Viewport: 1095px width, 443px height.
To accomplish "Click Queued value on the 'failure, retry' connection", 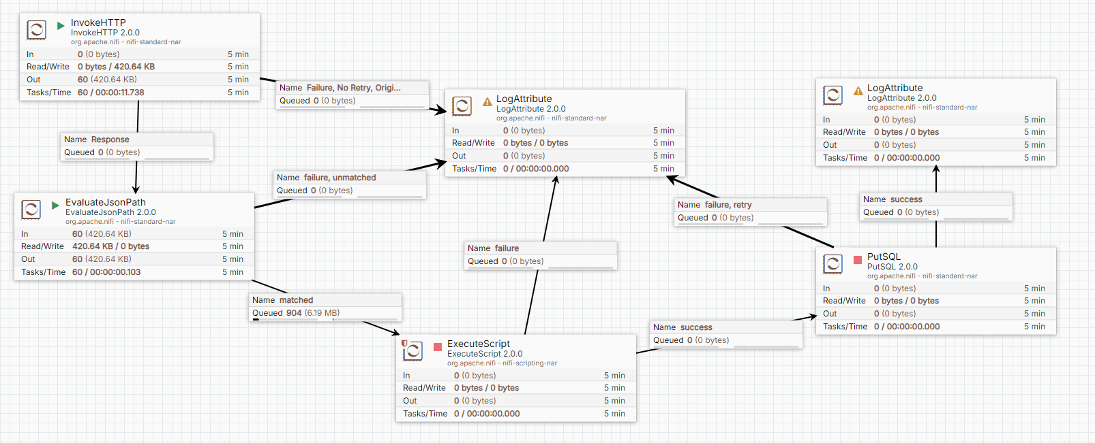I will coord(732,218).
